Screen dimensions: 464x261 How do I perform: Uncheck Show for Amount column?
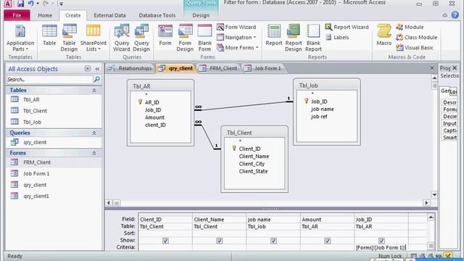click(327, 241)
